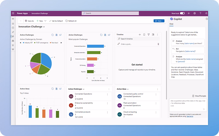The width and height of the screenshot is (219, 136).
Task: Click the pie legend left arrow
Action: (20, 43)
